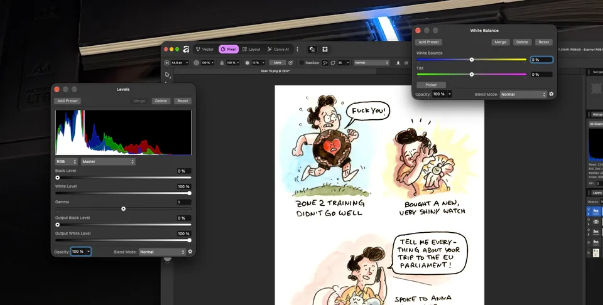Click the White Level slider handle
Screen dimensions: 603x305
189,193
